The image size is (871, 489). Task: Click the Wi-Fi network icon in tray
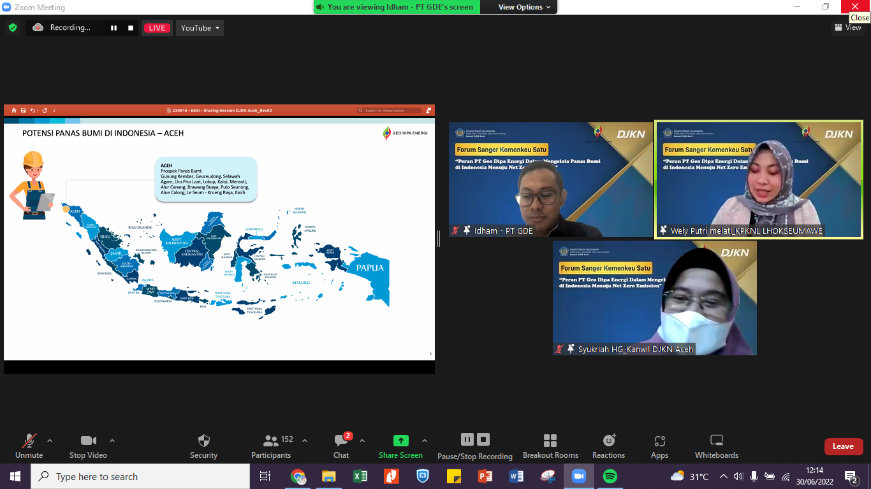[x=786, y=476]
